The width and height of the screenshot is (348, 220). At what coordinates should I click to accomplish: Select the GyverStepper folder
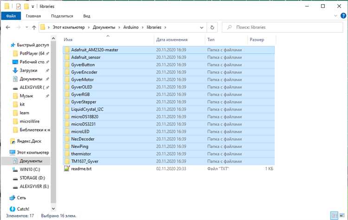tap(169, 102)
